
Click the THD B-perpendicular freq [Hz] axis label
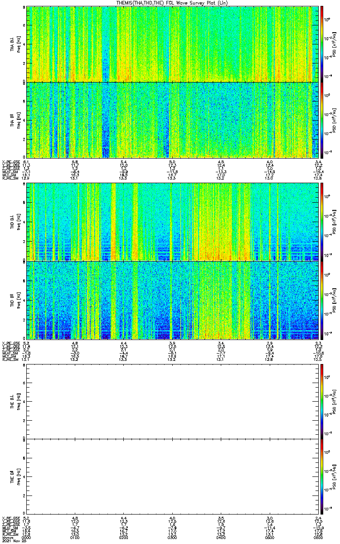point(20,222)
